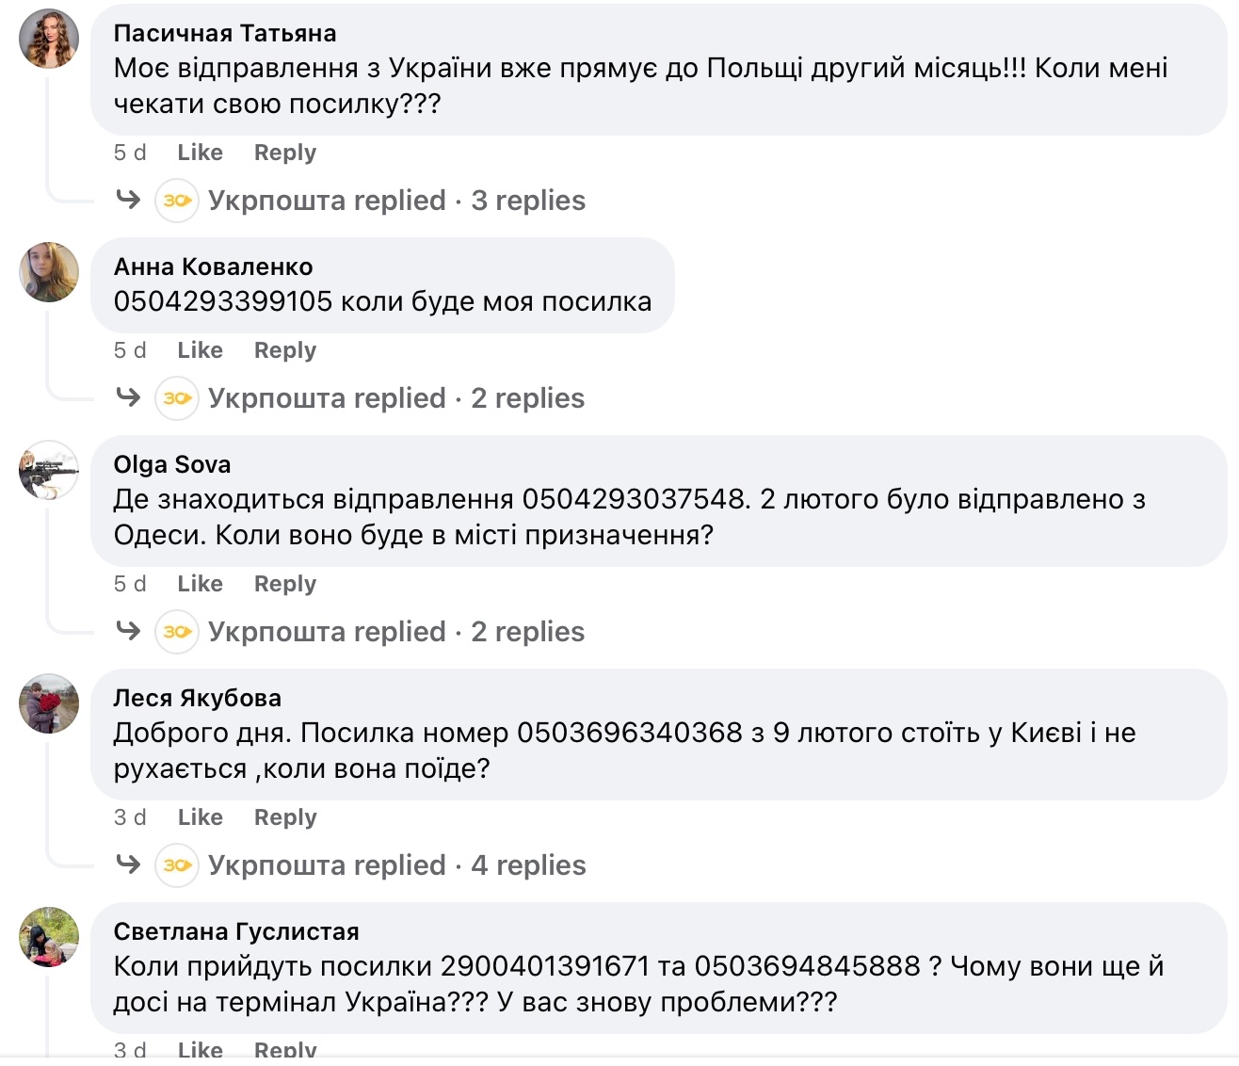Viewport: 1239px width, 1066px height.
Task: Click Укрпошта logo under Olga Sova's comment
Action: pyautogui.click(x=177, y=632)
